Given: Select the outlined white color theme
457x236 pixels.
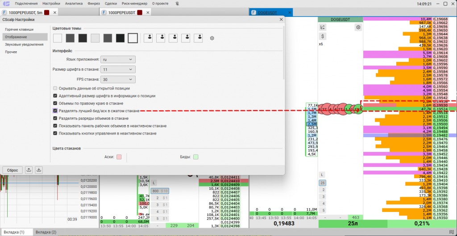Looking at the screenshot, I should point(133,38).
